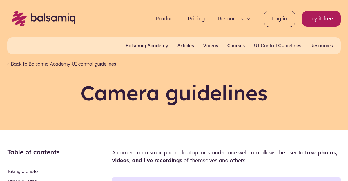This screenshot has height=181, width=348.
Task: Follow the Back to UI control guidelines breadcrumb
Action: point(61,64)
